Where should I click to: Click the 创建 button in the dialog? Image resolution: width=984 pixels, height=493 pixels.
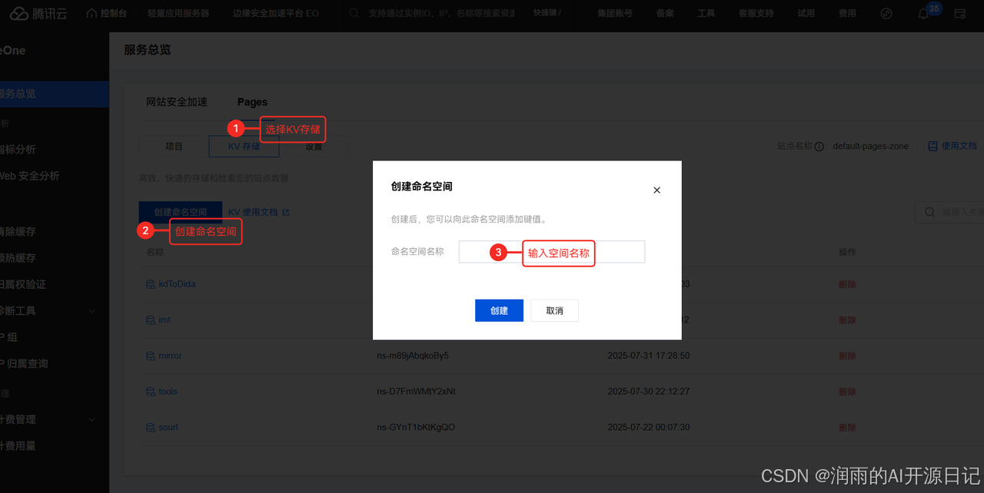point(499,310)
